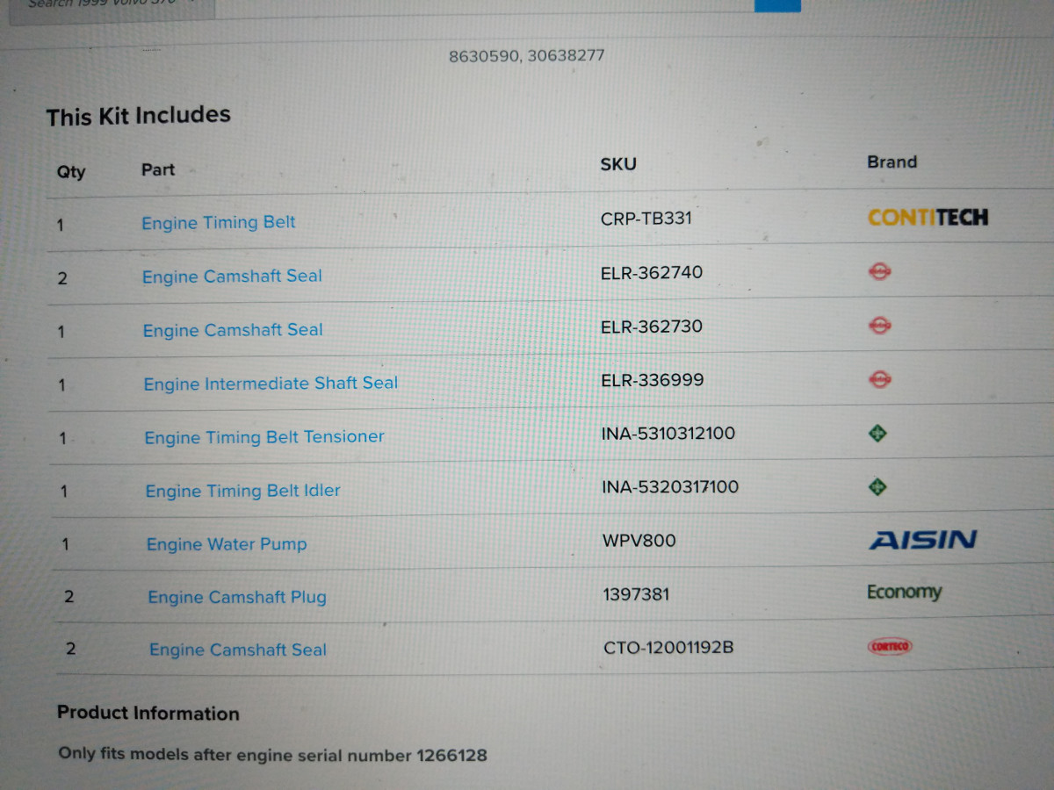Viewport: 1054px width, 790px height.
Task: Click the AISIN brand logo
Action: (922, 540)
